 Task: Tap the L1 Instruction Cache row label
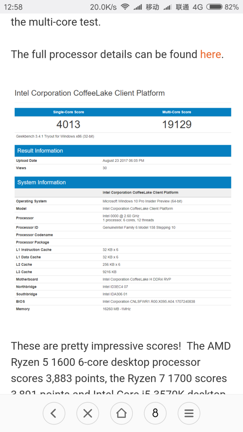tap(34, 250)
